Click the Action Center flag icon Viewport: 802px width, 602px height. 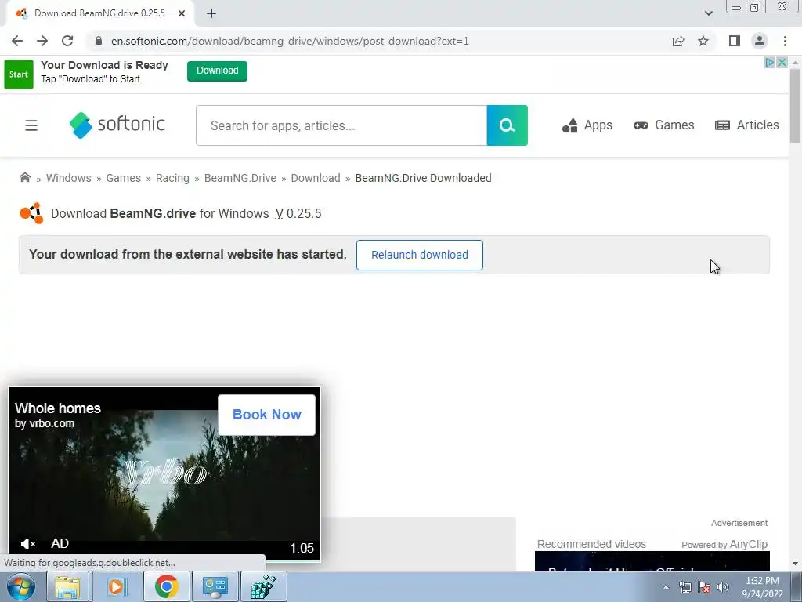pyautogui.click(x=704, y=587)
